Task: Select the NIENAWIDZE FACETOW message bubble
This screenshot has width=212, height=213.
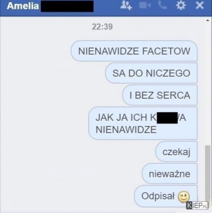Action: pyautogui.click(x=134, y=51)
